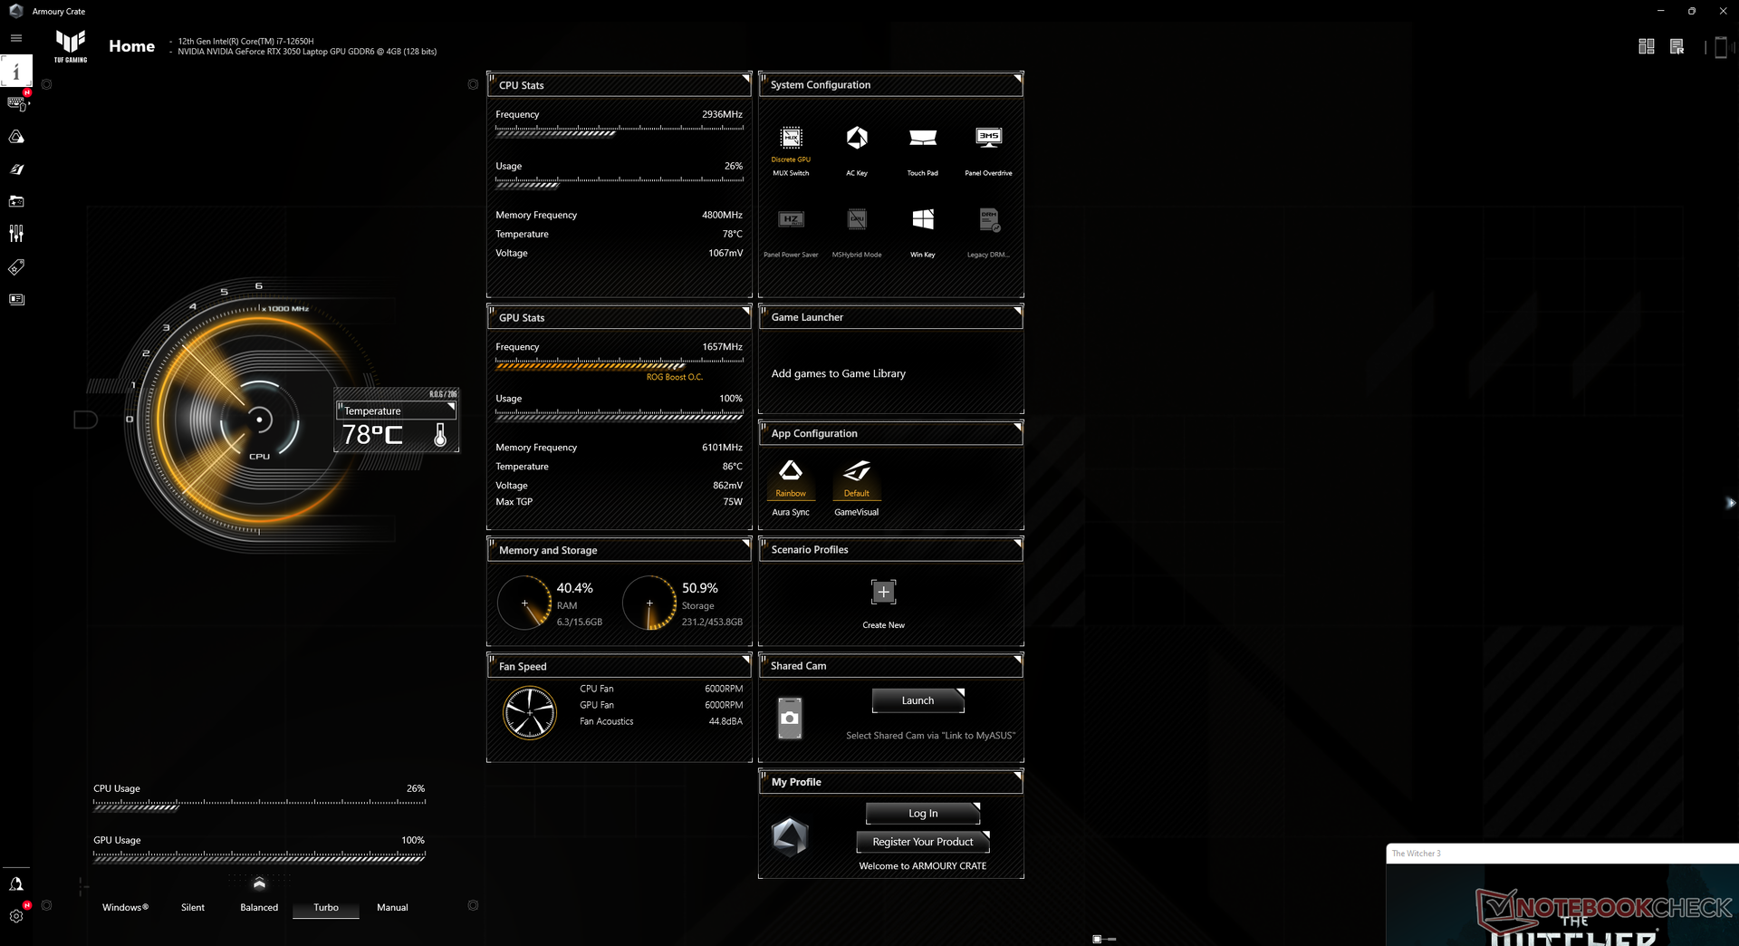This screenshot has width=1739, height=946.
Task: Select the Turbo operating mode
Action: pyautogui.click(x=326, y=907)
